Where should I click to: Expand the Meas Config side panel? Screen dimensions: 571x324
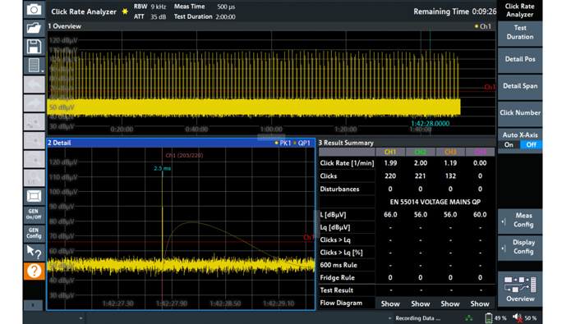click(520, 221)
